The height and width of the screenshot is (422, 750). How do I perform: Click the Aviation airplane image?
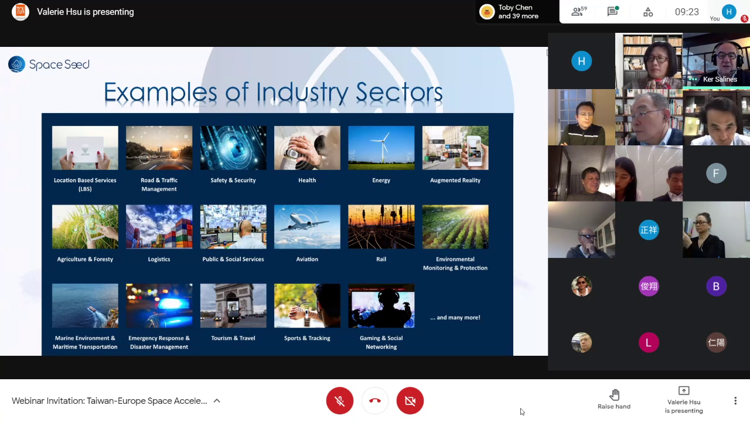[x=307, y=227]
